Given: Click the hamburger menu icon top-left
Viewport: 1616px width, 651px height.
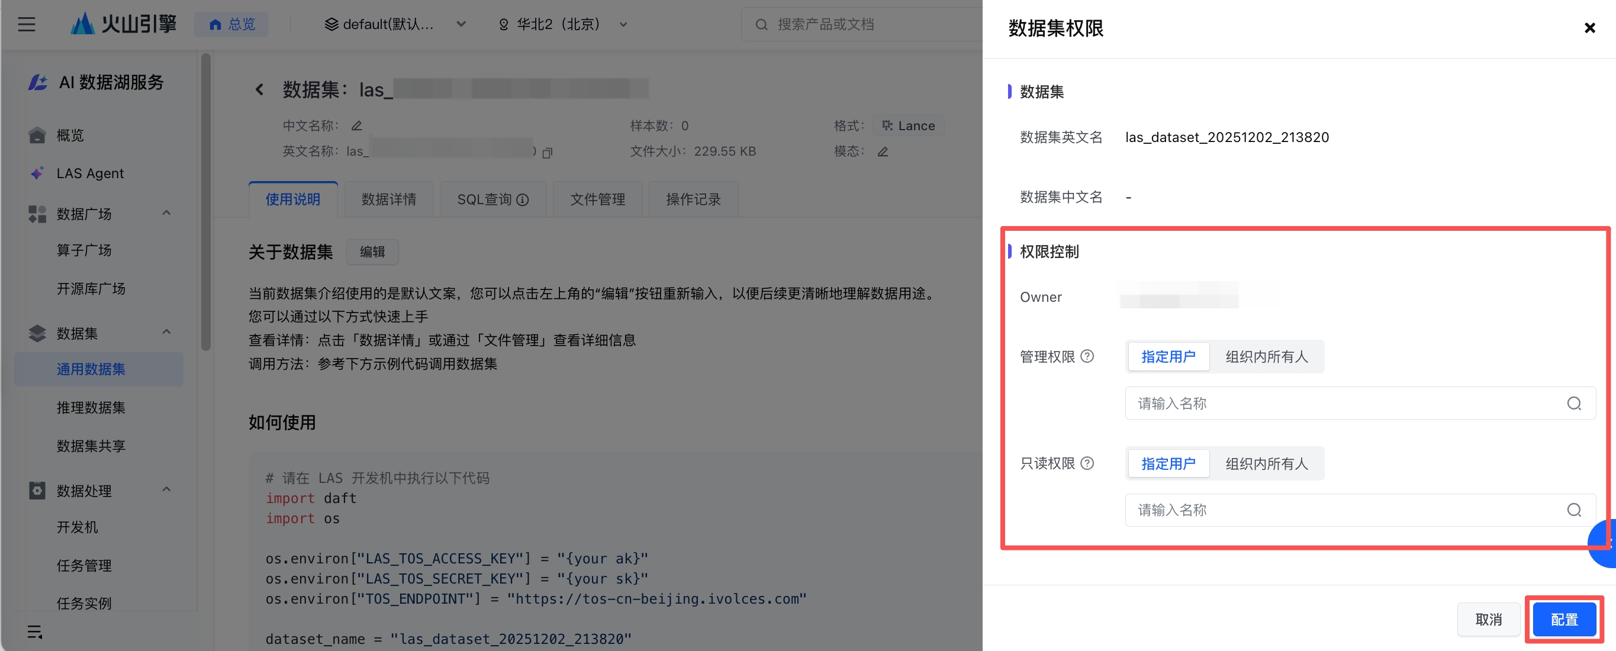Looking at the screenshot, I should click(27, 24).
